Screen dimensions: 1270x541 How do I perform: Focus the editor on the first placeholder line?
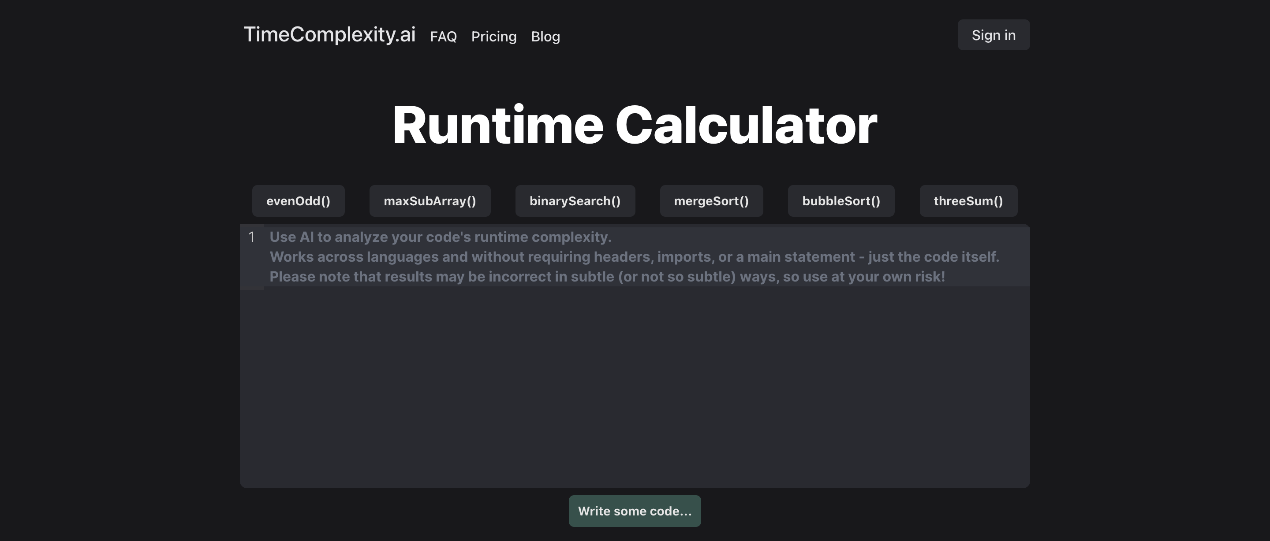[440, 237]
